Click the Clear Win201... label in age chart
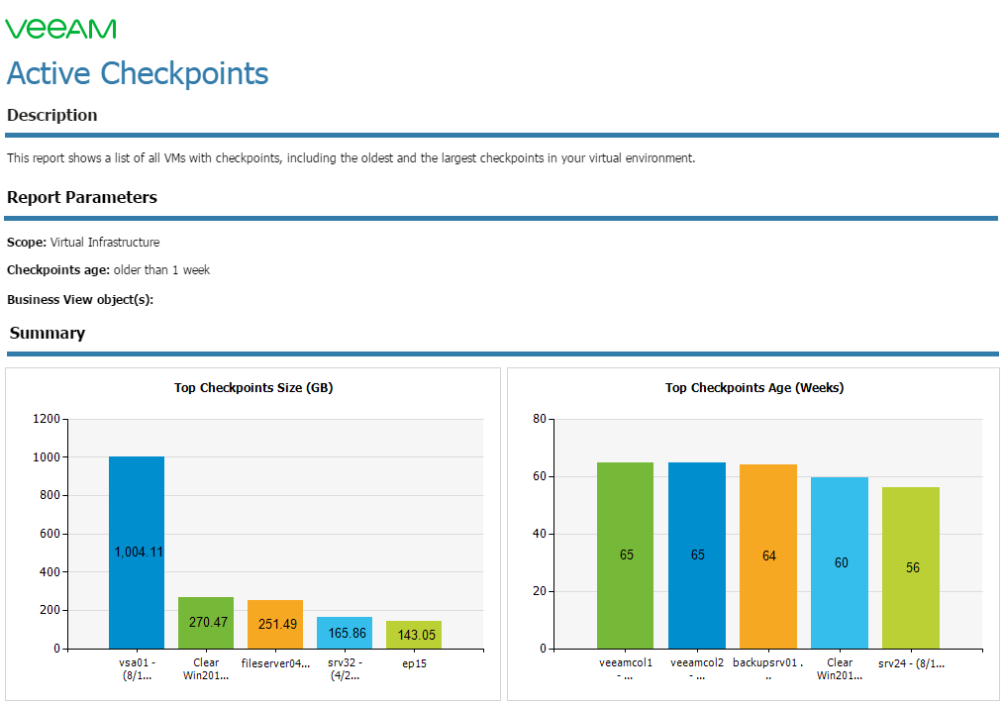The image size is (1004, 706). point(840,669)
